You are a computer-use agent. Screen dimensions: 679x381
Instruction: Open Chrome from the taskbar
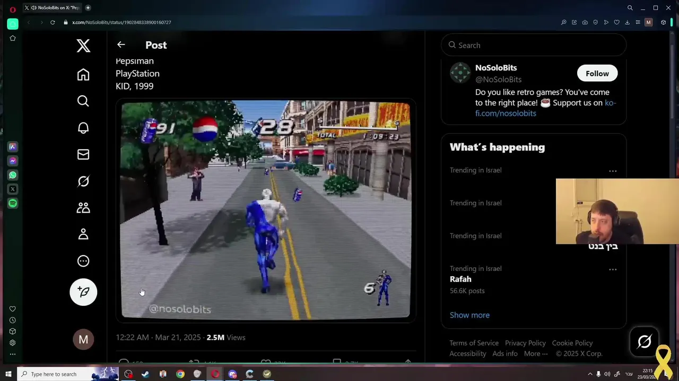(180, 374)
